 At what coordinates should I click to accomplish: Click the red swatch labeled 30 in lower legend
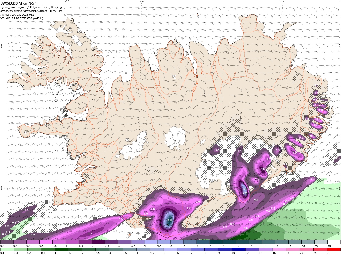coord(334,249)
